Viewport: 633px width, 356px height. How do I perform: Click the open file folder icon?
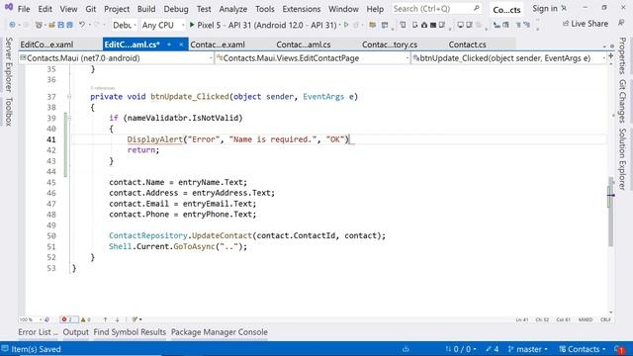coord(51,25)
